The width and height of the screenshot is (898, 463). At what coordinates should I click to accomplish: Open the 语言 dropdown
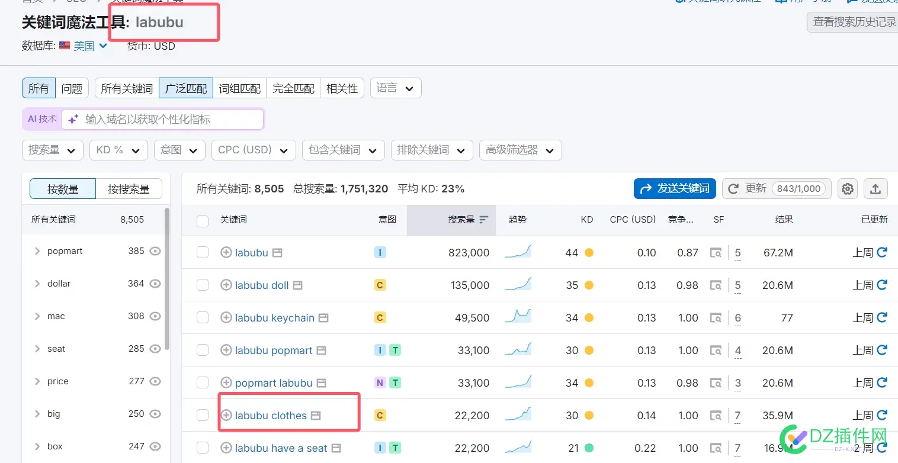pos(395,88)
